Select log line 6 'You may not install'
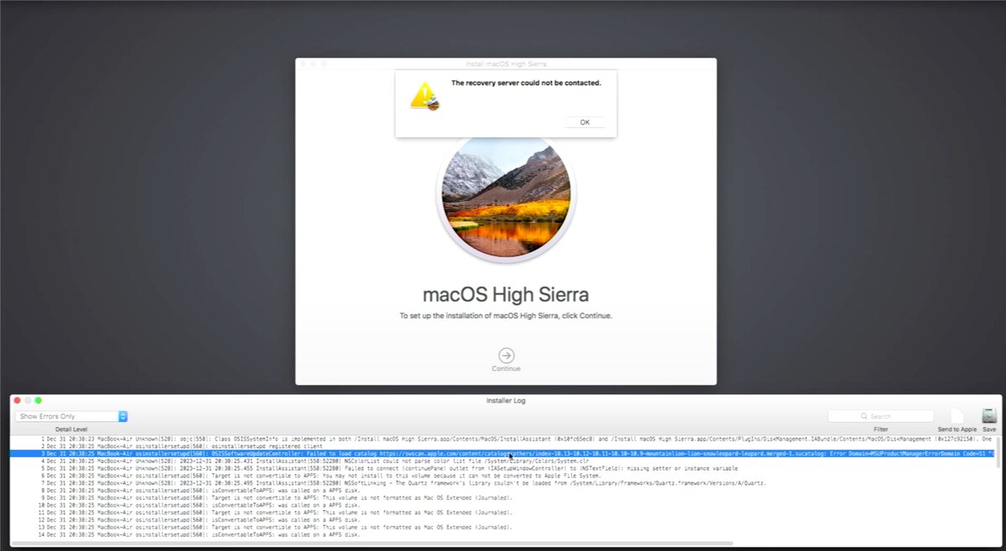This screenshot has height=551, width=1006. (x=503, y=476)
